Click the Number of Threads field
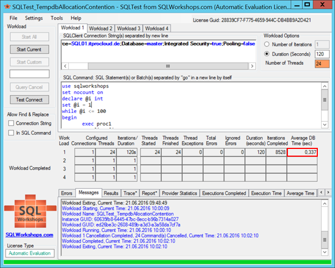 point(322,64)
